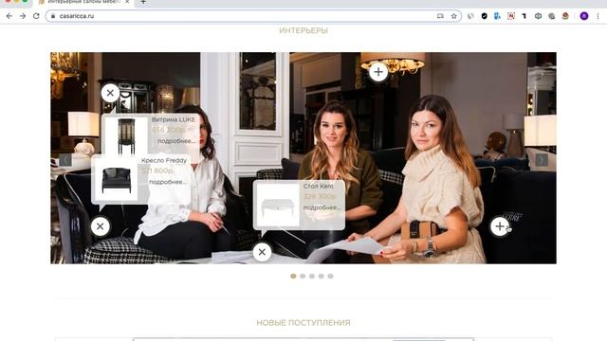607x341 pixels.
Task: Open a new browser tab
Action: coord(143,2)
